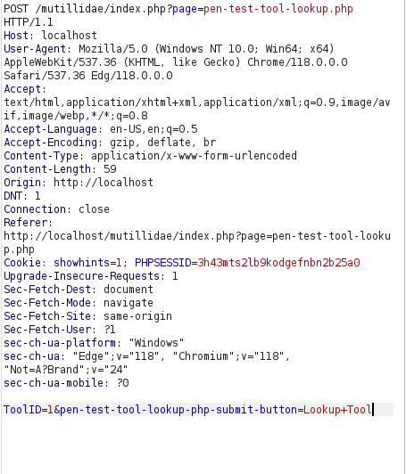
Task: Click the Sec-Fetch-Dest: document header
Action: (x=79, y=290)
